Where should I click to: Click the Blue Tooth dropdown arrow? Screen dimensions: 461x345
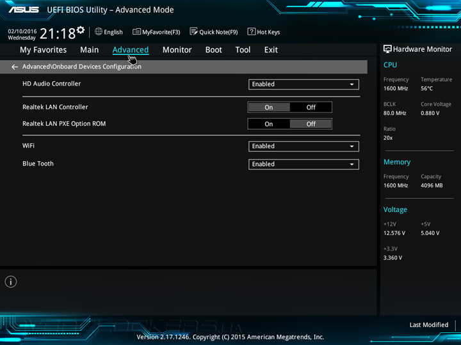pos(352,164)
